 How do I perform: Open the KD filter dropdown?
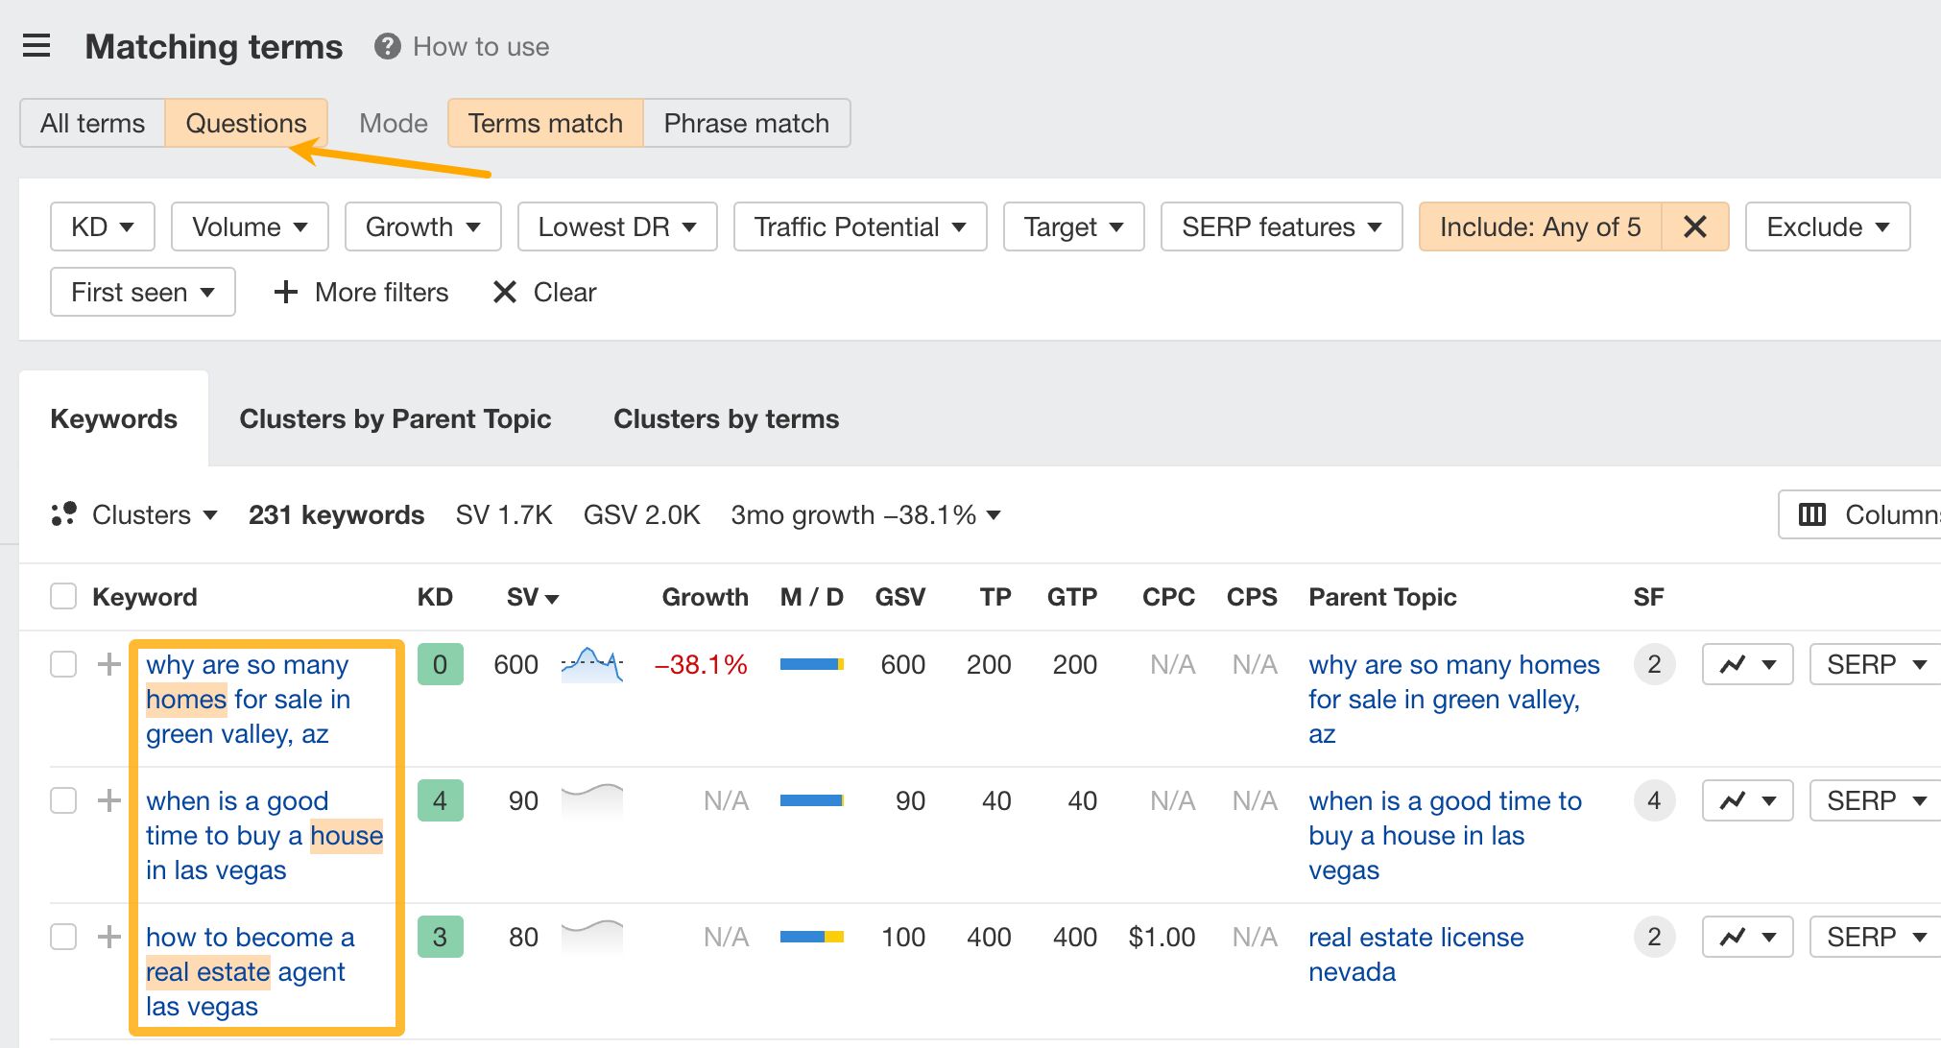pos(102,226)
